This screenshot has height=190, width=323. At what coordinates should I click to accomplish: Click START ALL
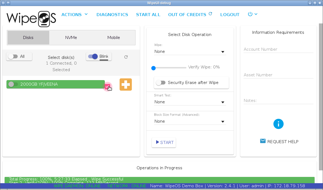[148, 15]
